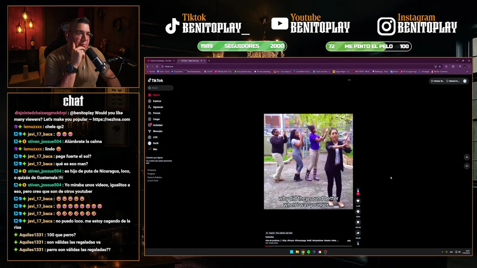Open Mensajes in the TikTok sidebar

[155, 131]
